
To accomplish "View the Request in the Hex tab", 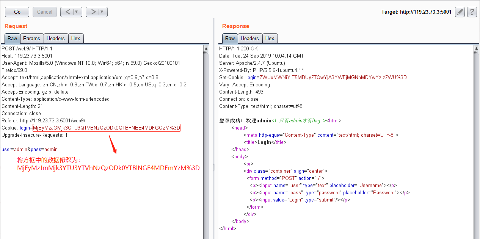I will (76, 38).
